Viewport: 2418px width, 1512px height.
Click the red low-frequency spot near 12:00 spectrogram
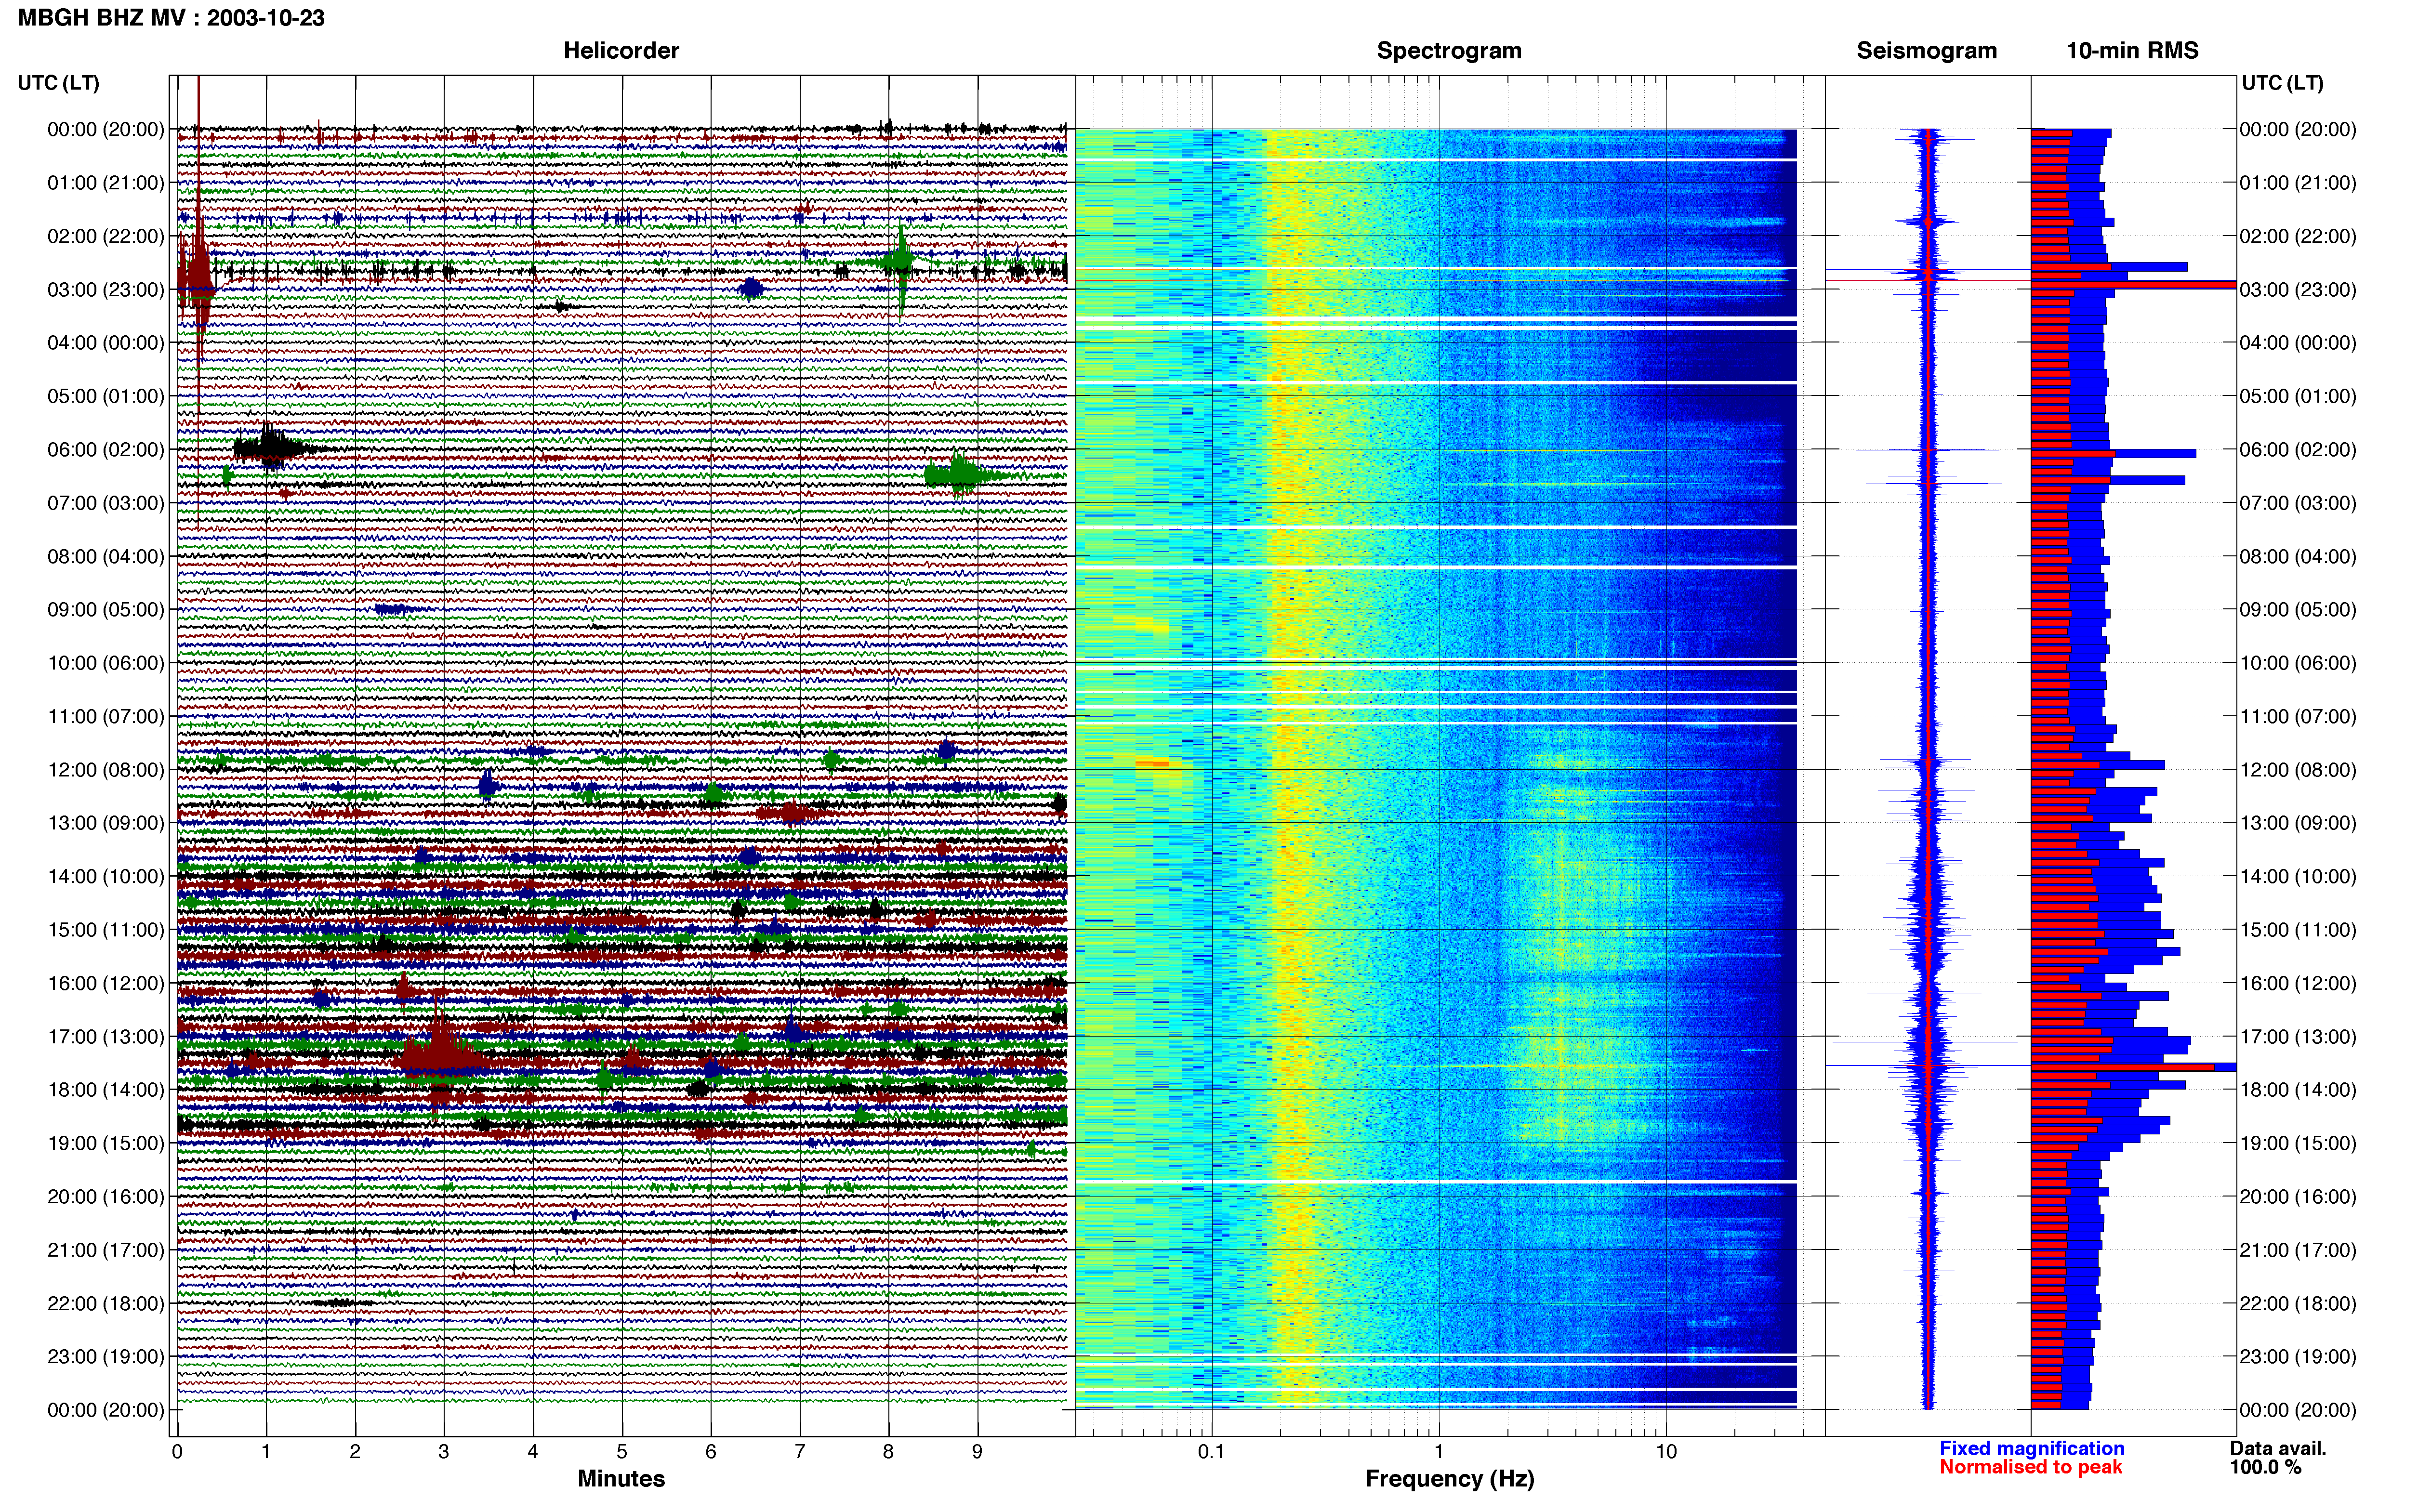[1152, 764]
